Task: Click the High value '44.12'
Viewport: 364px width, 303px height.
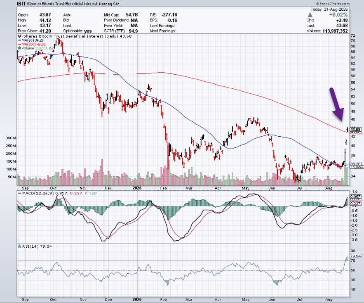Action: 45,20
